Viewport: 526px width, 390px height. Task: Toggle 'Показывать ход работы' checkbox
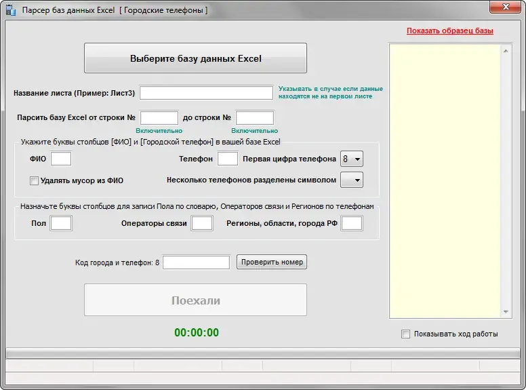coord(405,334)
